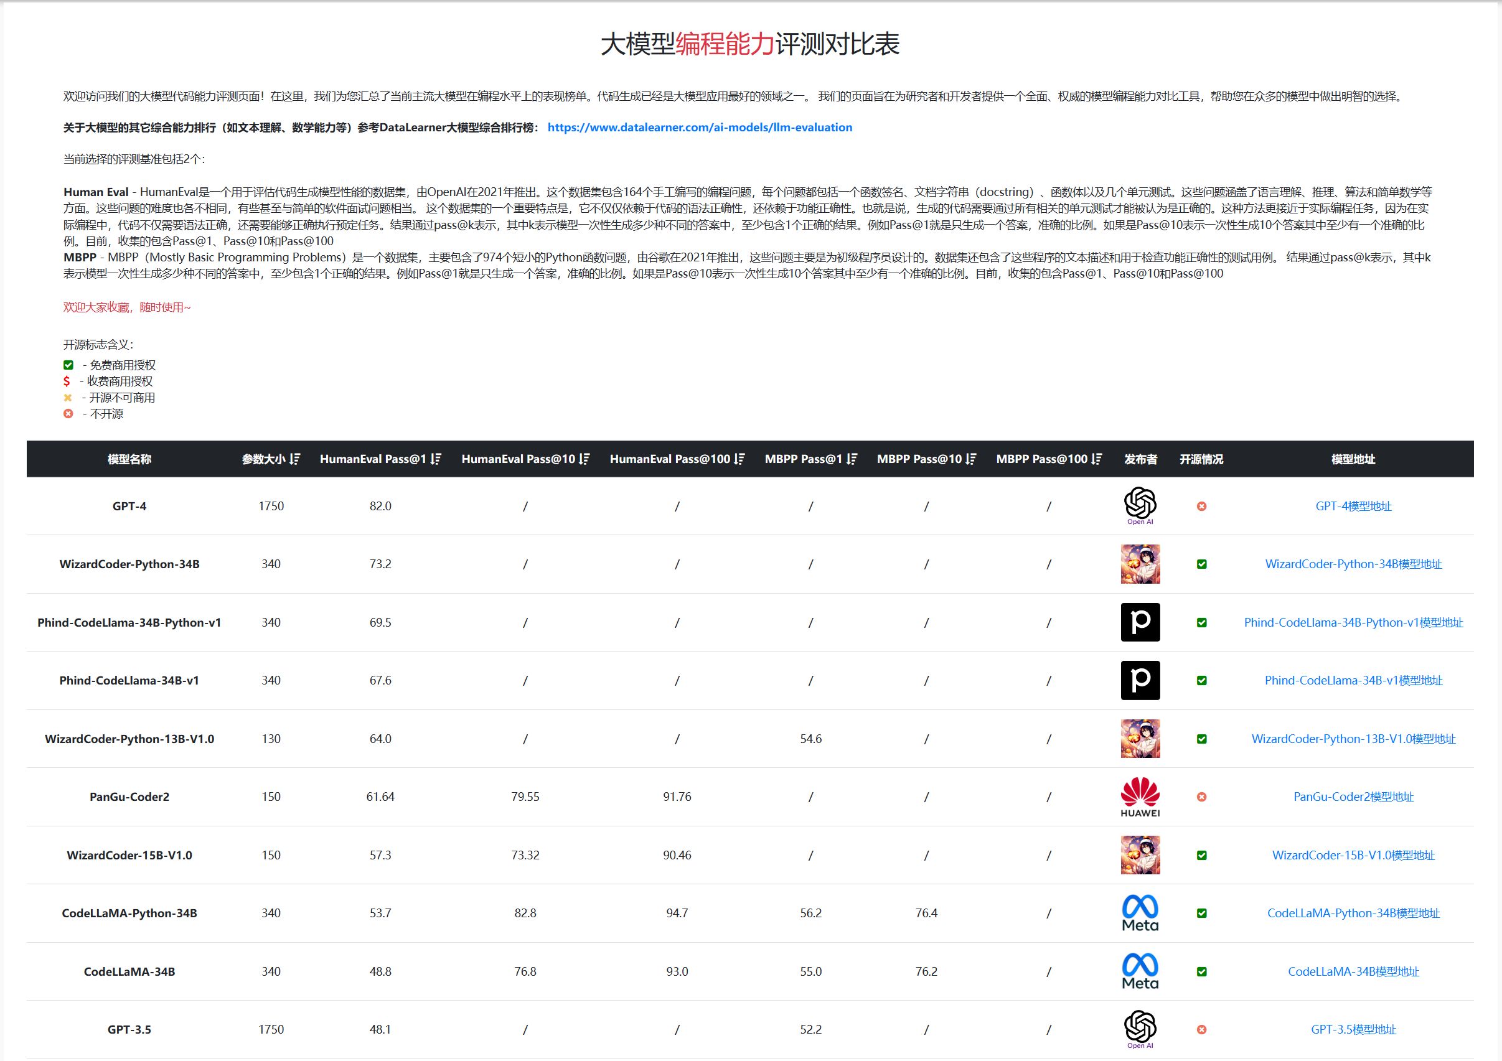The image size is (1502, 1061).
Task: Click the GPT-3.5 model name cell
Action: pyautogui.click(x=129, y=1030)
